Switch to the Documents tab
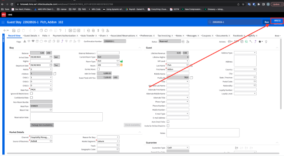The height and width of the screenshot is (156, 284). tap(222, 36)
